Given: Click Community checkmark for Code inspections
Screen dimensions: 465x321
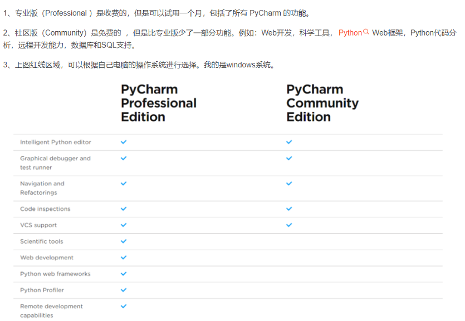Looking at the screenshot, I should [x=289, y=209].
